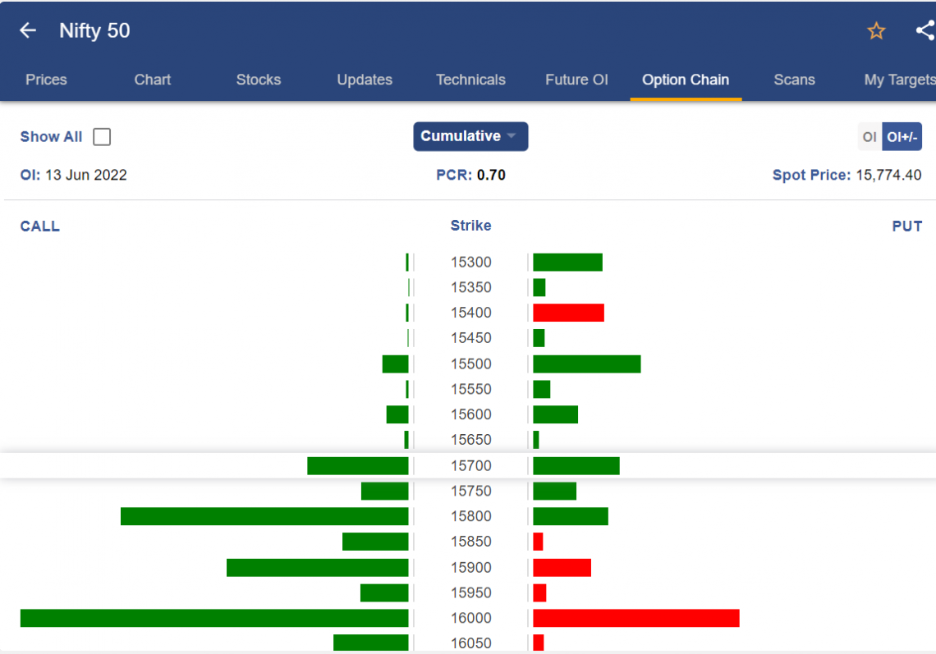Click the CALL column header
This screenshot has width=936, height=654.
coord(39,226)
